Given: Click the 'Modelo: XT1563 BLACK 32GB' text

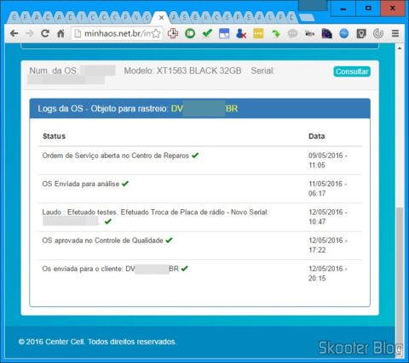Looking at the screenshot, I should click(182, 71).
